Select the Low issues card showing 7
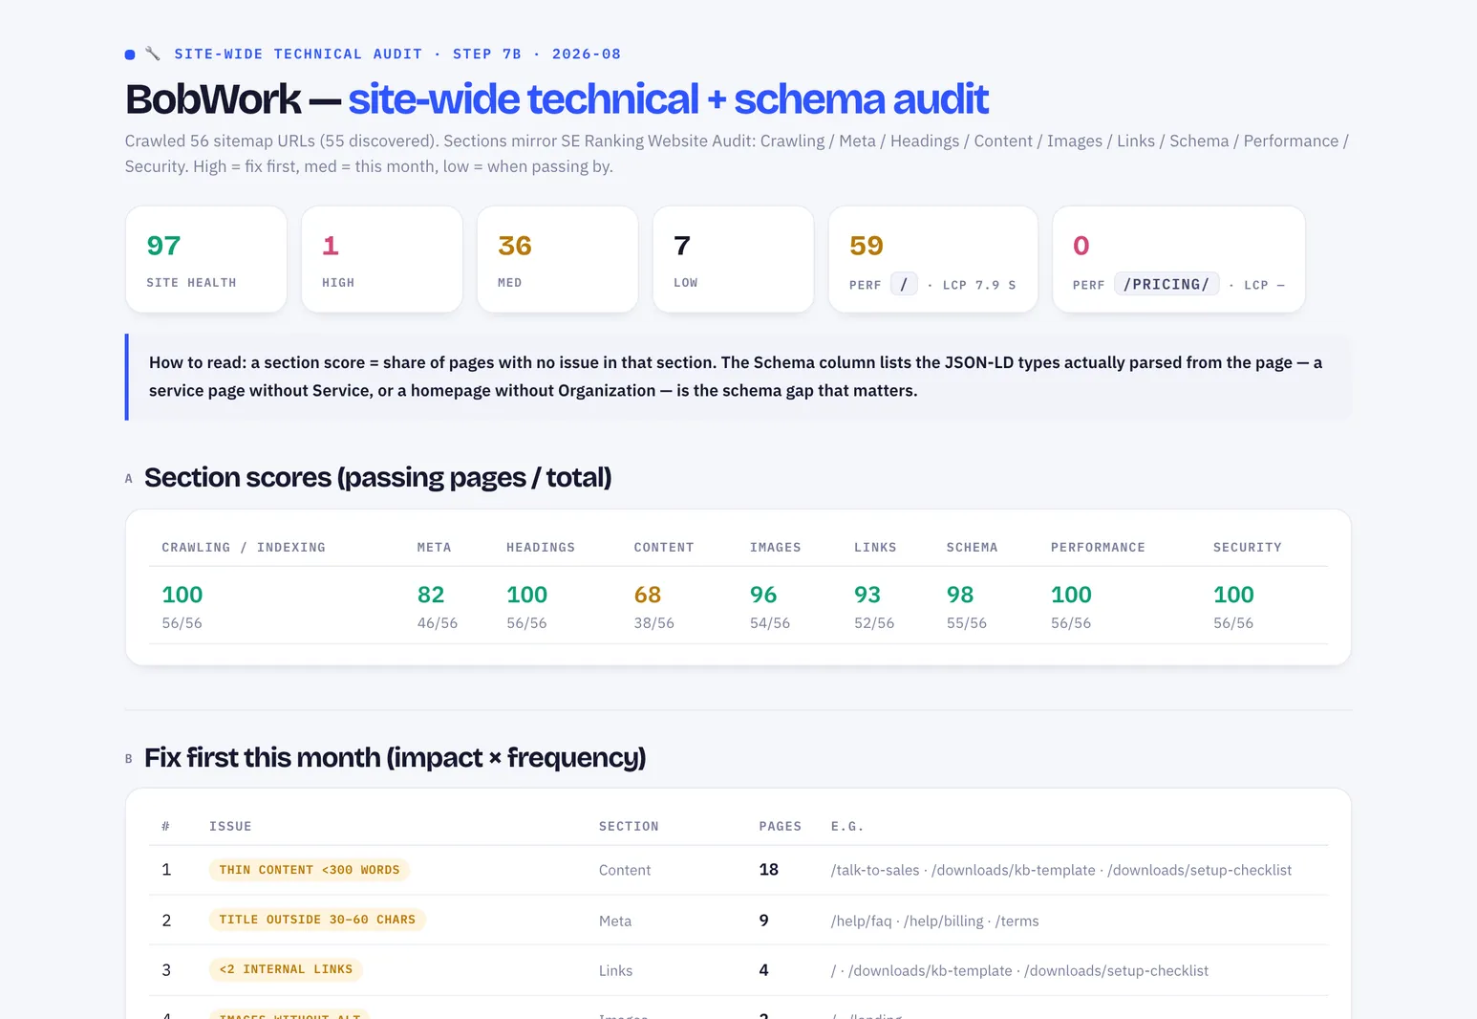This screenshot has height=1019, width=1477. coord(734,259)
